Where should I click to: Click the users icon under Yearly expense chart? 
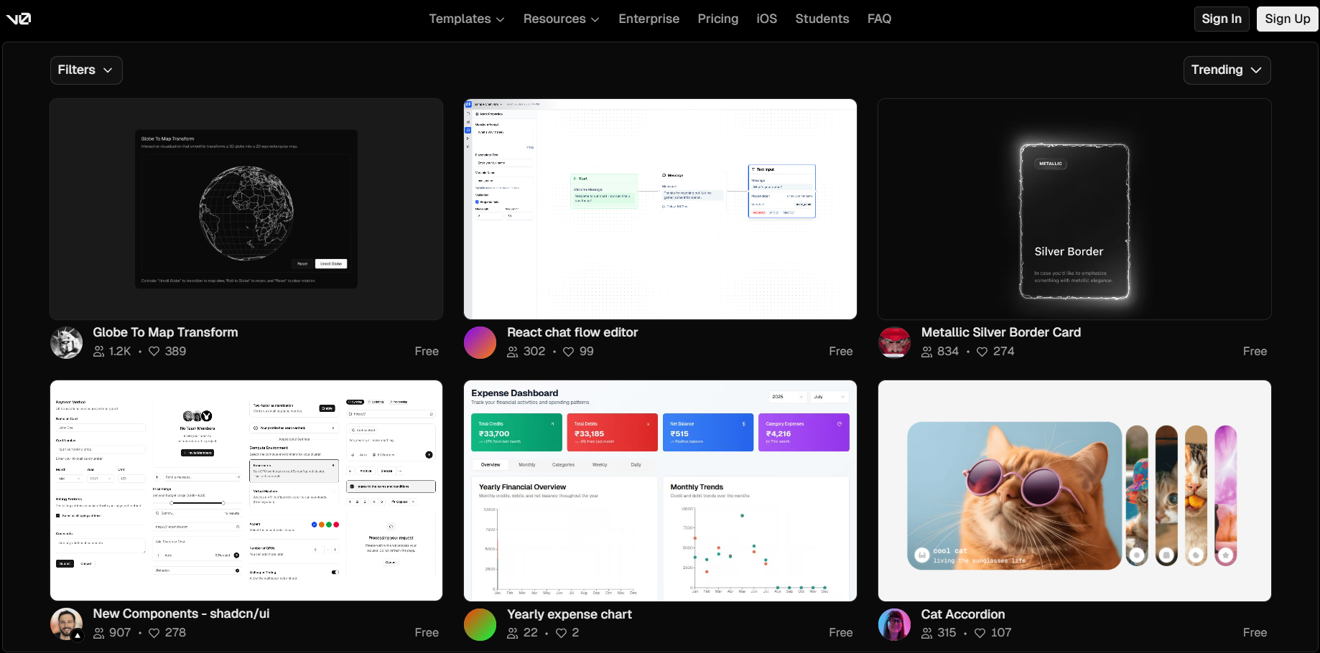[x=511, y=633]
